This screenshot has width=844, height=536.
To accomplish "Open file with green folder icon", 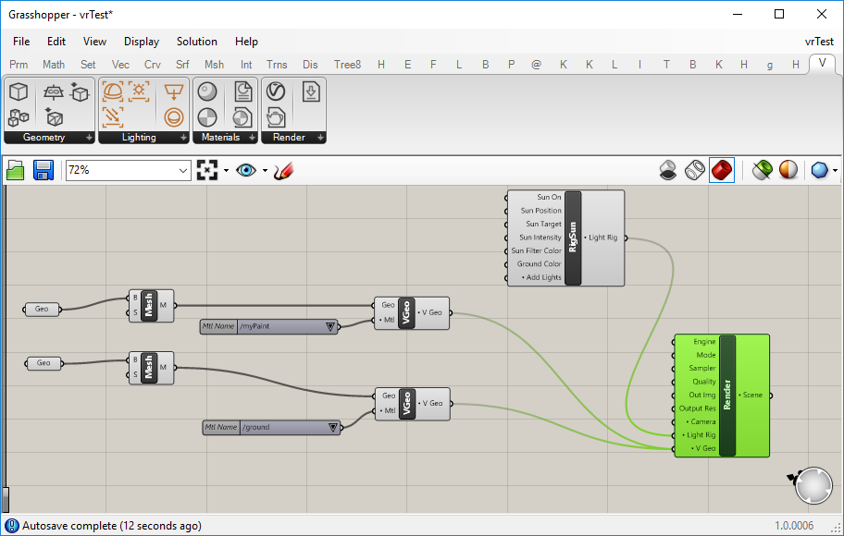I will (16, 170).
